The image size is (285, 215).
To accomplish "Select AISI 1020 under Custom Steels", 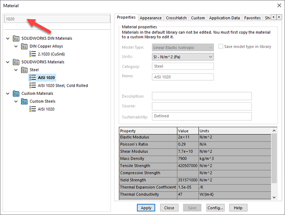I will [x=46, y=109].
